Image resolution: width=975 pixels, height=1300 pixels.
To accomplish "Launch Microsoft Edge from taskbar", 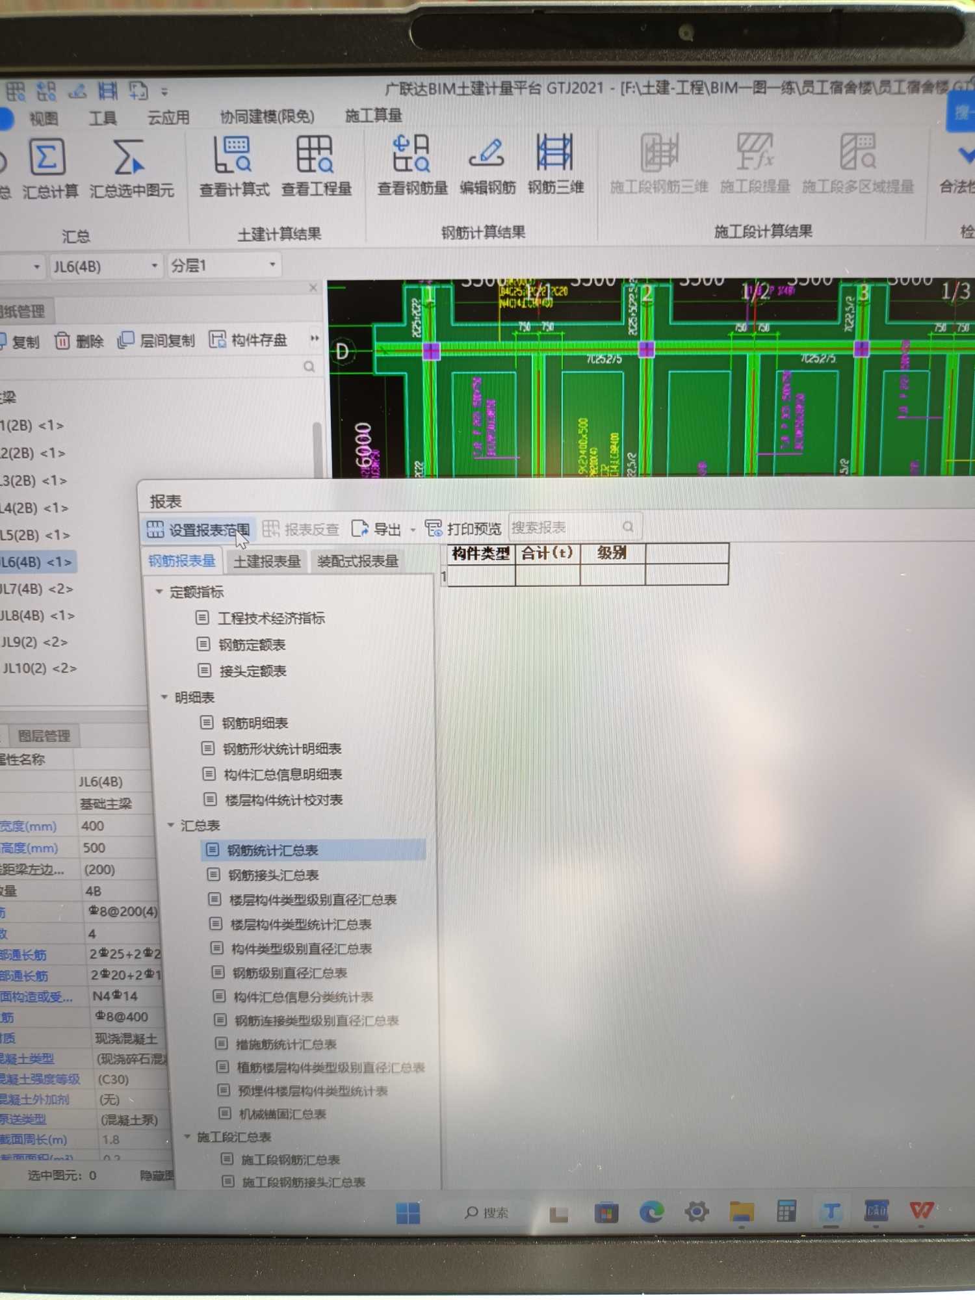I will (652, 1212).
